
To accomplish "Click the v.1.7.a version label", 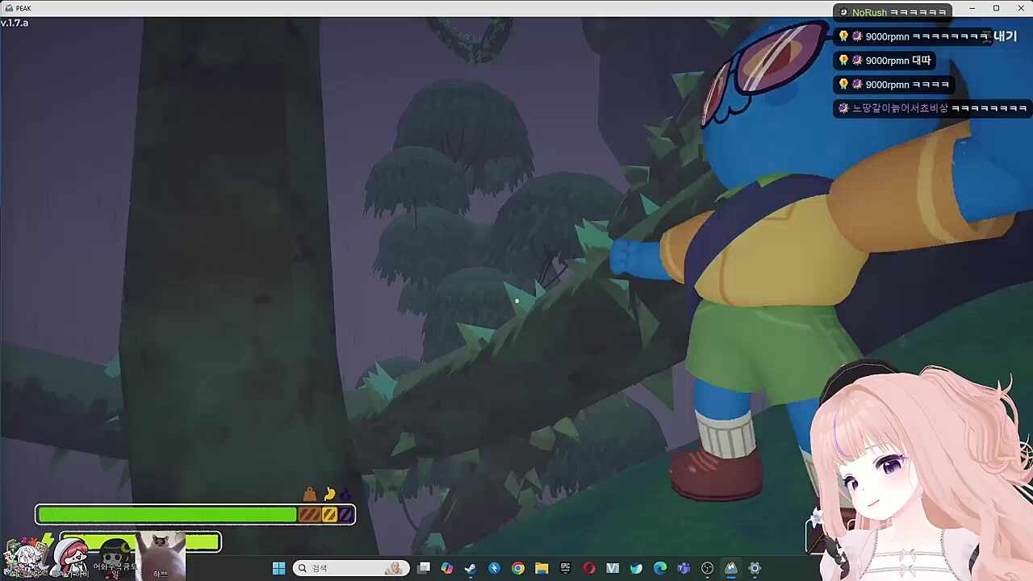I will [15, 23].
